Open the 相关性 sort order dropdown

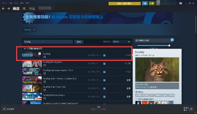pos(121,42)
